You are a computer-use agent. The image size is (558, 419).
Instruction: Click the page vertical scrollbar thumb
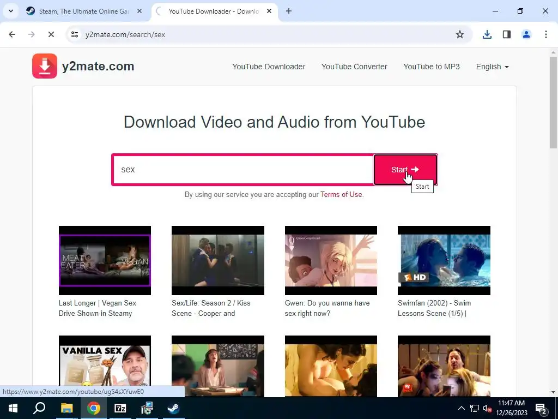(553, 103)
